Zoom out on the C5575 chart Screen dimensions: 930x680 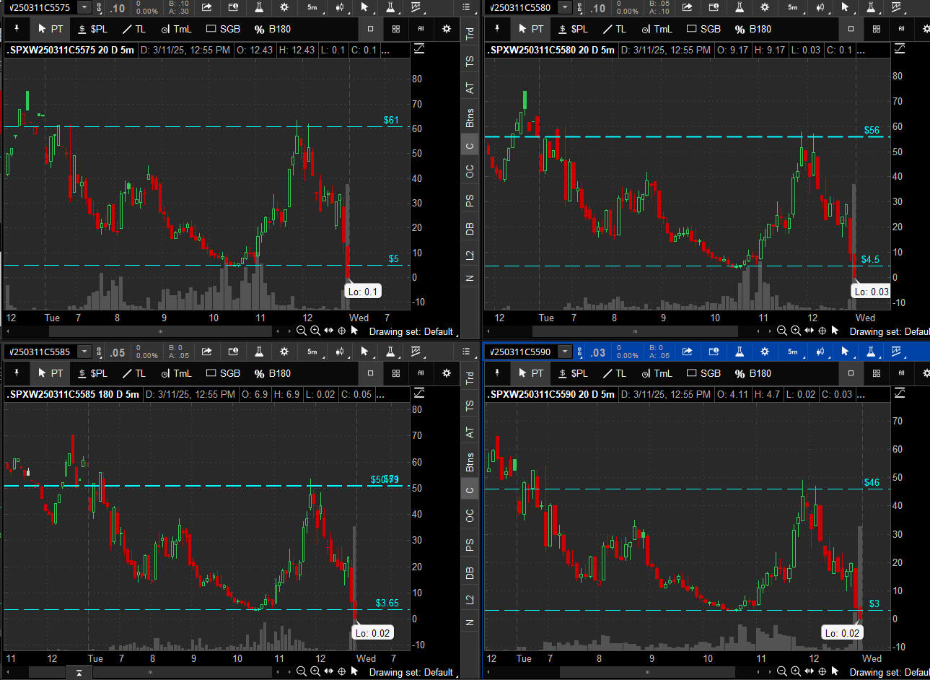point(302,331)
